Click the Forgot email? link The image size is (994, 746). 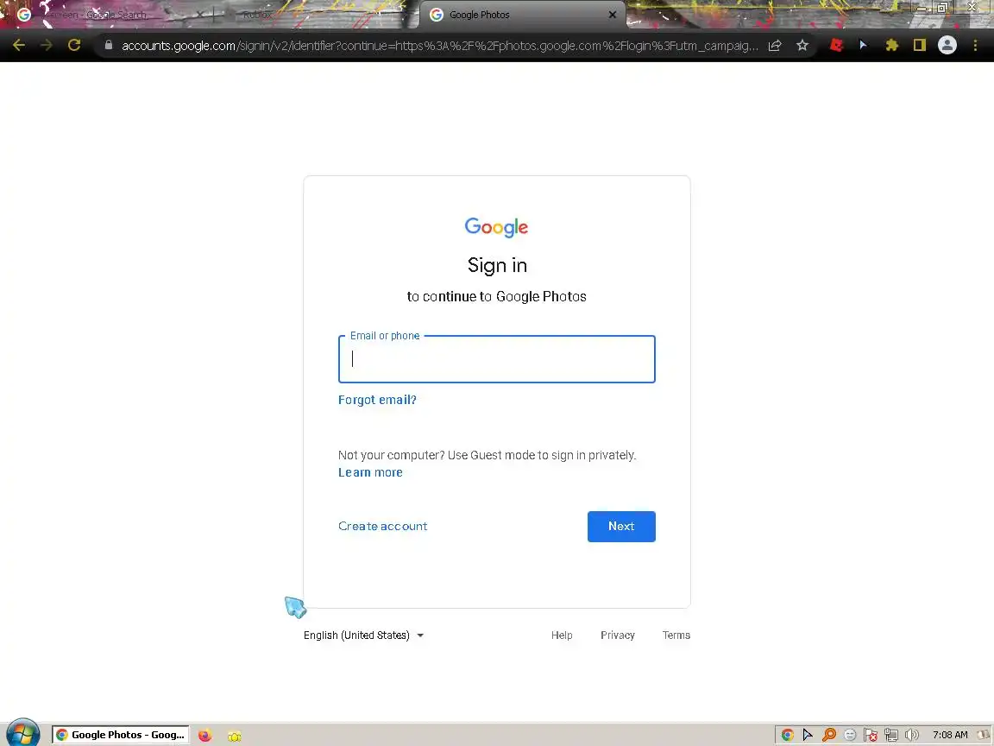click(377, 400)
